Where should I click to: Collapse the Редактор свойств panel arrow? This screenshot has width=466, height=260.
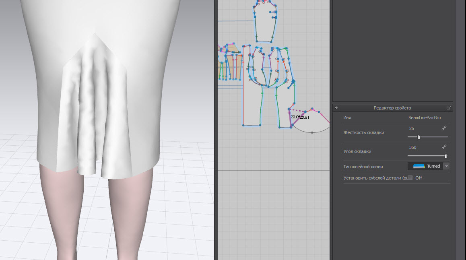point(336,108)
